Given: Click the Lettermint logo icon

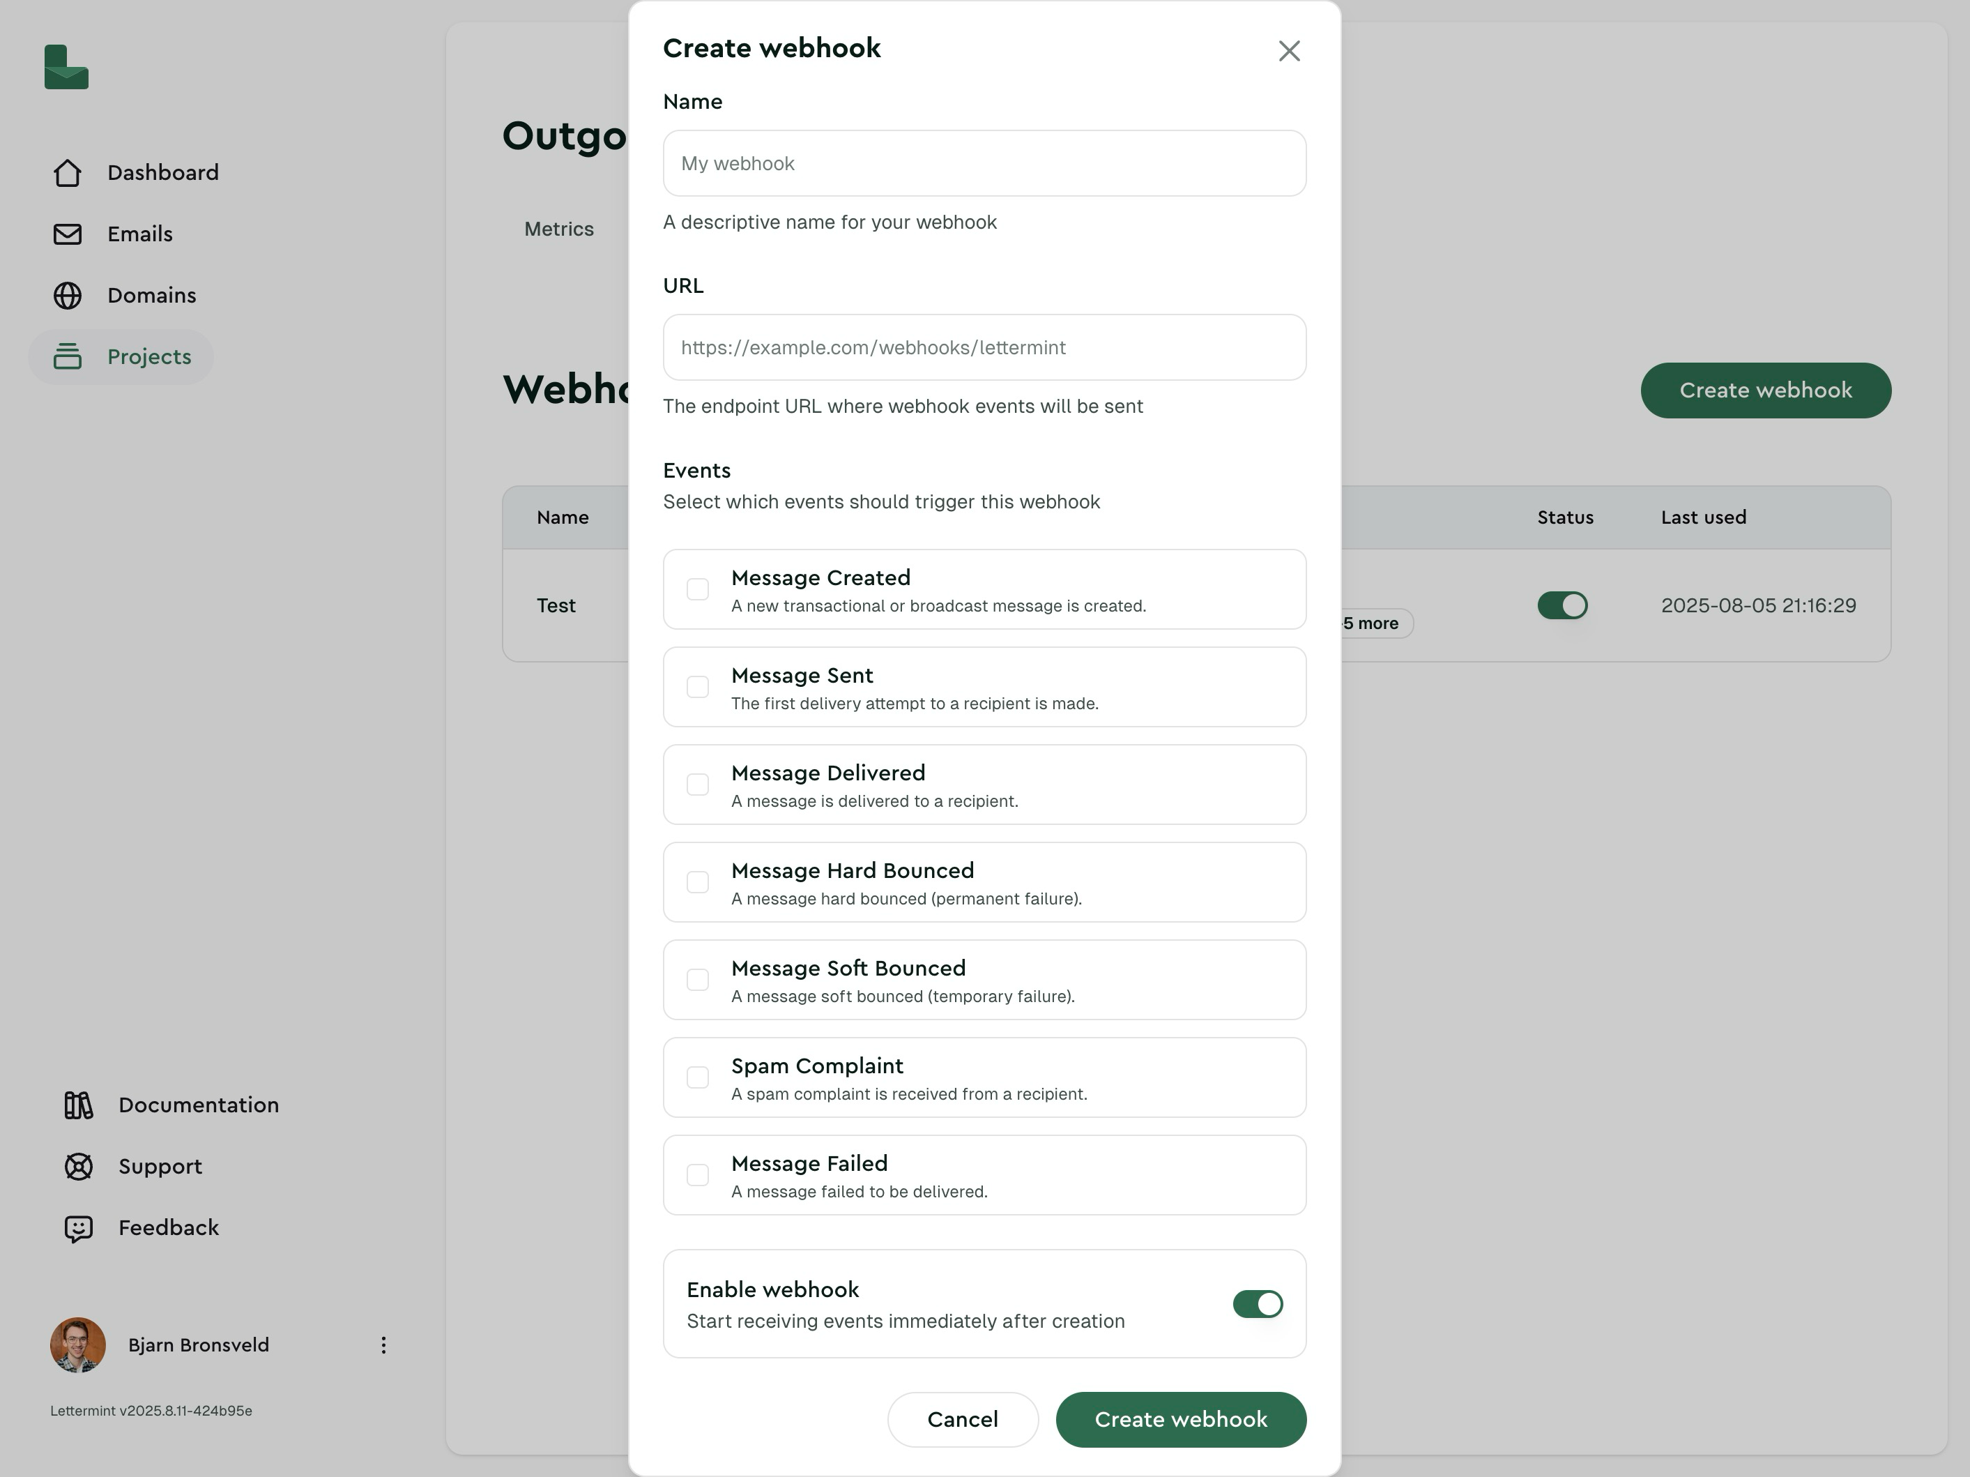Looking at the screenshot, I should [x=67, y=68].
